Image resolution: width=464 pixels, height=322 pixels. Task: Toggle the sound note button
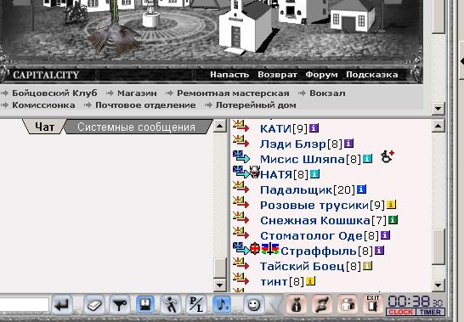coord(222,304)
